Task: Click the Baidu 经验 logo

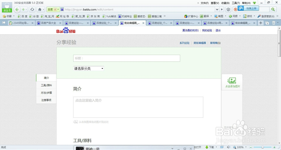Action: (66, 30)
